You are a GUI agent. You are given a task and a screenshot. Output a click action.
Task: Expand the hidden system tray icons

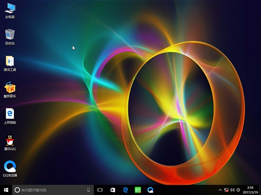click(220, 190)
